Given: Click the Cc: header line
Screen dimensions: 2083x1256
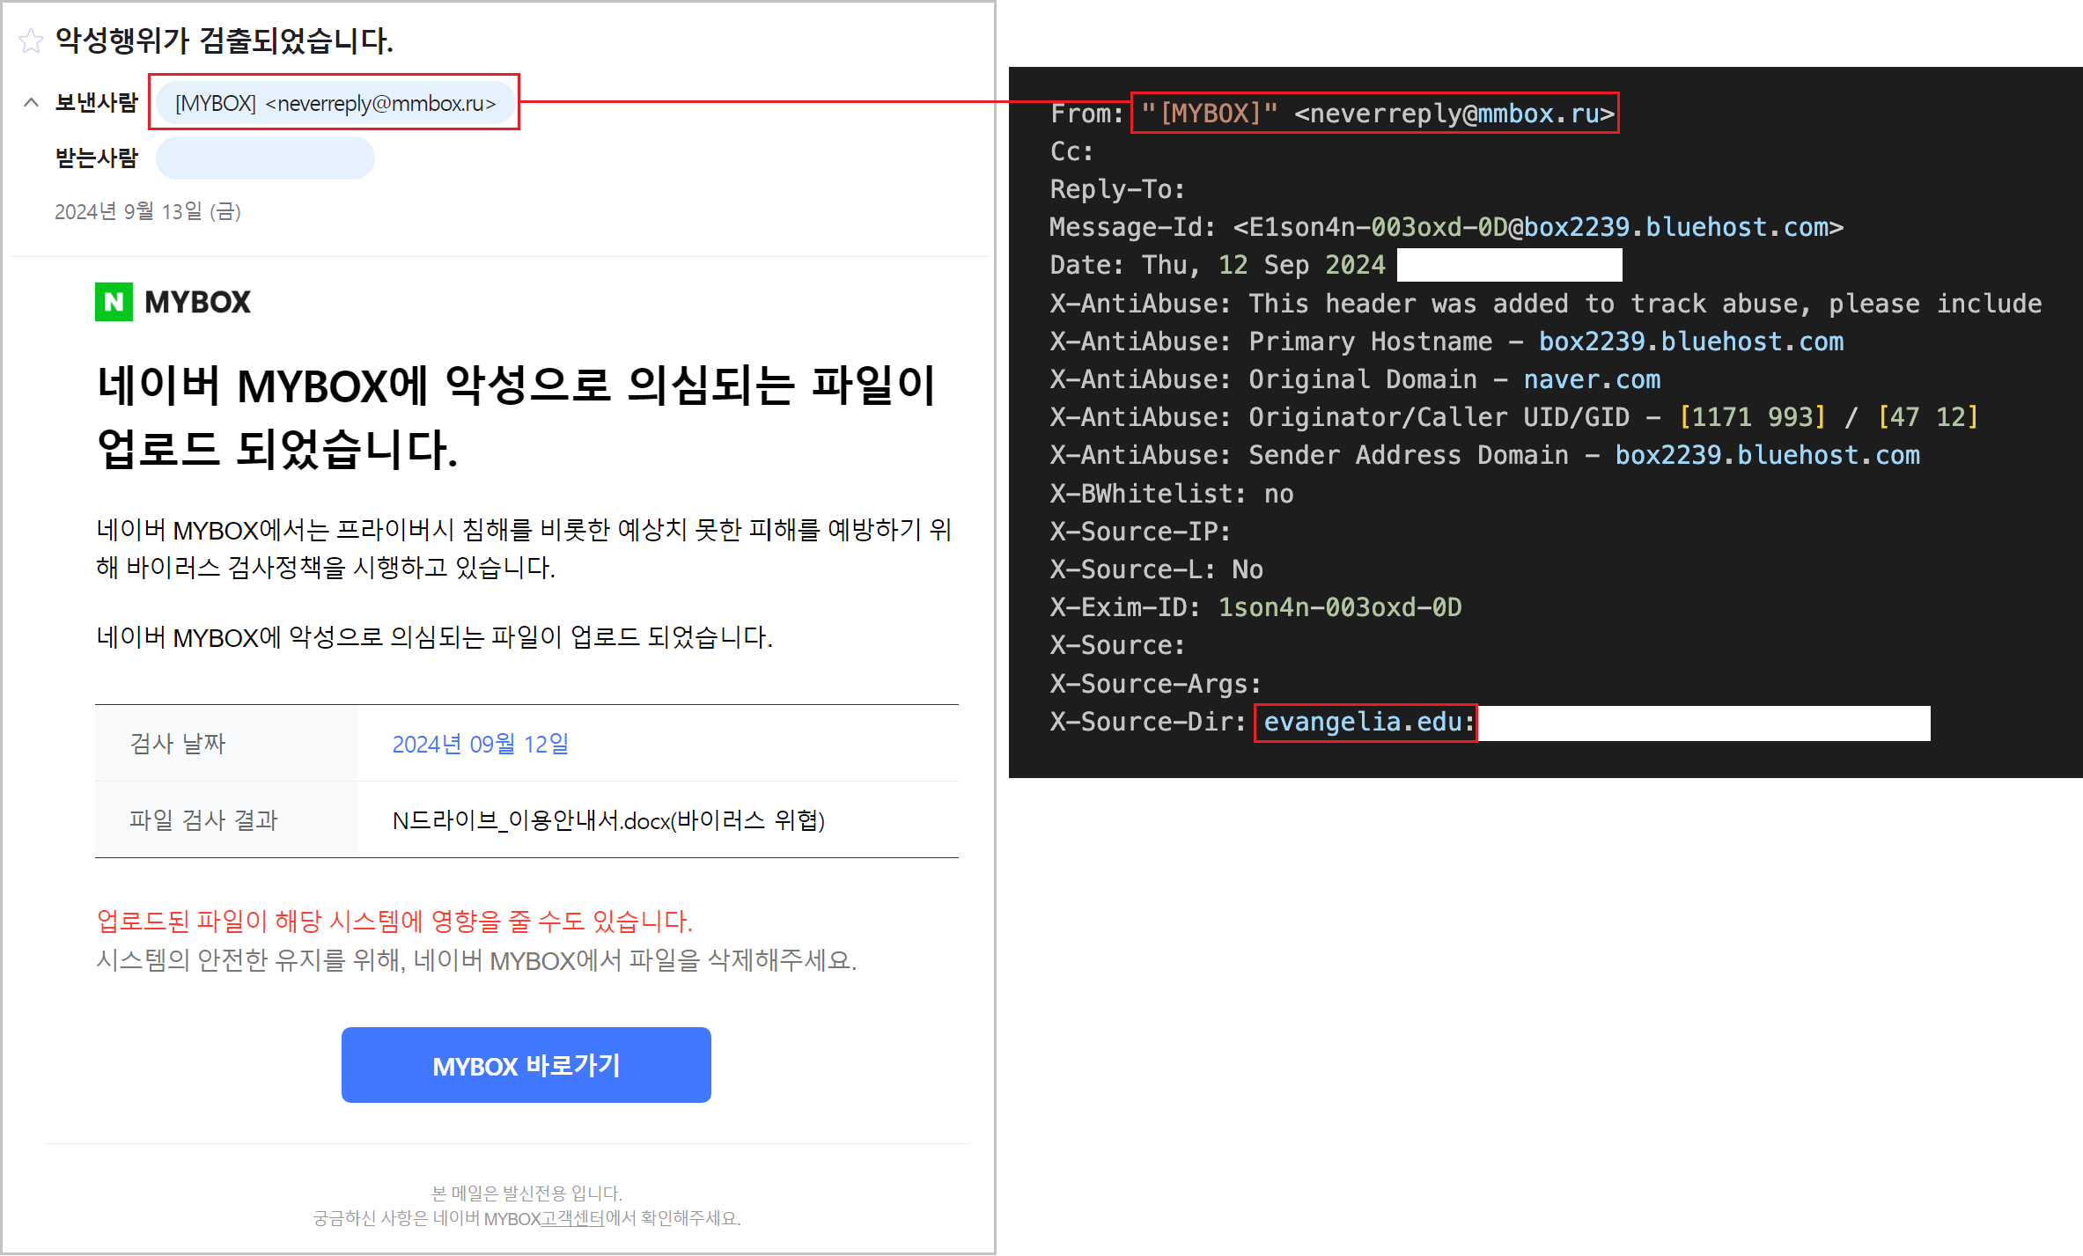Looking at the screenshot, I should [1071, 151].
